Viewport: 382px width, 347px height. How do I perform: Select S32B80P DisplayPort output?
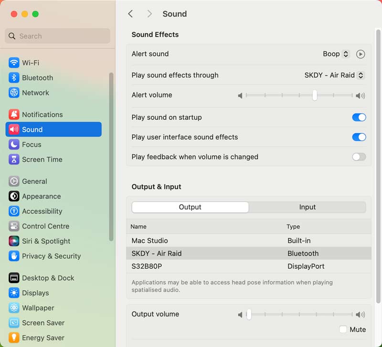pyautogui.click(x=249, y=266)
